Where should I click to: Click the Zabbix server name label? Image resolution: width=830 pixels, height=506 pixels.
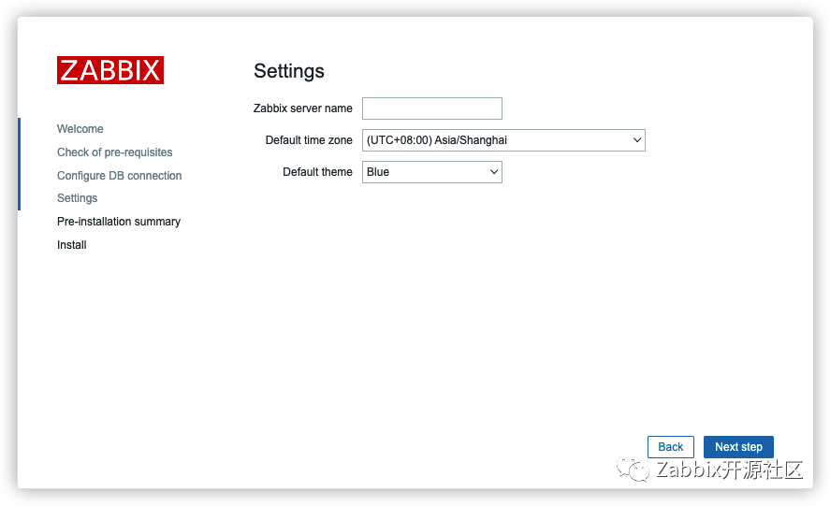point(303,108)
